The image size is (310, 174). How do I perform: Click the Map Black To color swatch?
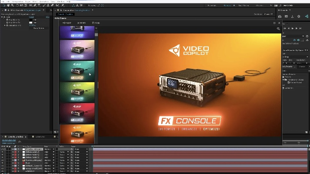(30, 20)
